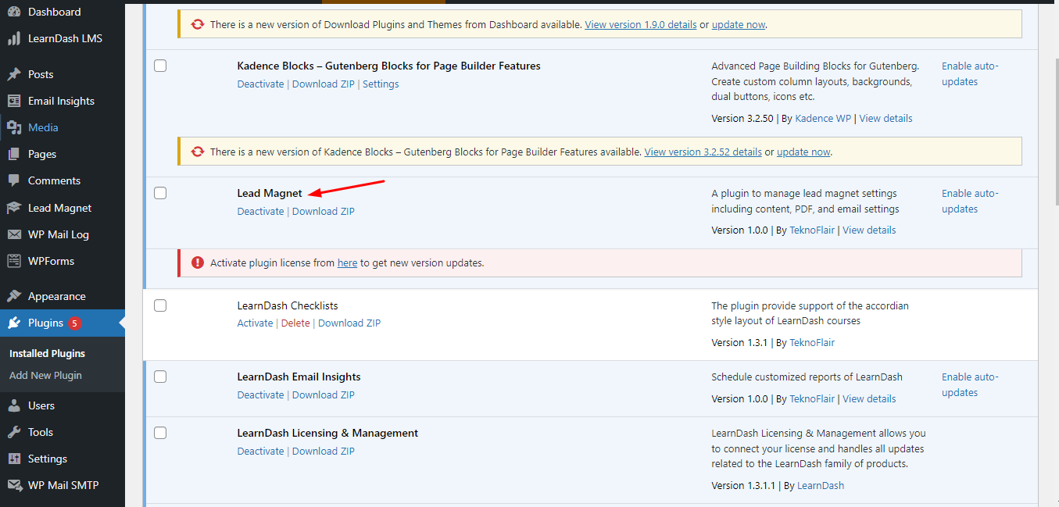1059x507 pixels.
Task: Click red warning icon in license notice
Action: click(198, 263)
